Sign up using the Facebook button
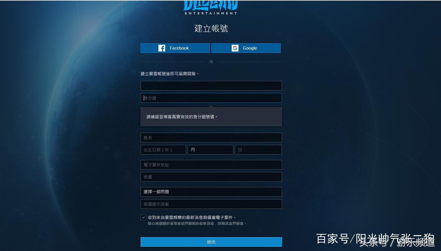Screen dimensions: 441x251 pyautogui.click(x=175, y=48)
